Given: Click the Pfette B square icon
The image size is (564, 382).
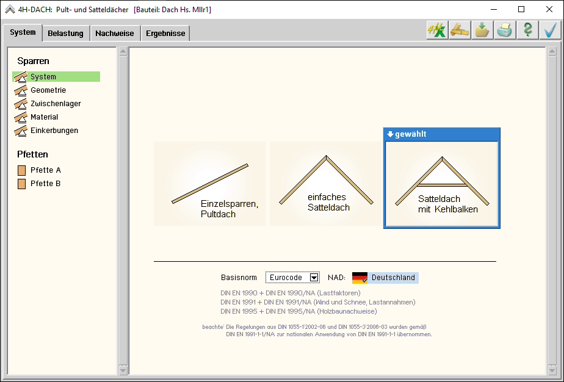Looking at the screenshot, I should 22,184.
